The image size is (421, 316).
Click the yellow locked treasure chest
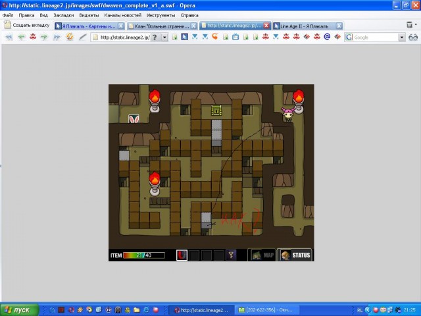click(216, 110)
